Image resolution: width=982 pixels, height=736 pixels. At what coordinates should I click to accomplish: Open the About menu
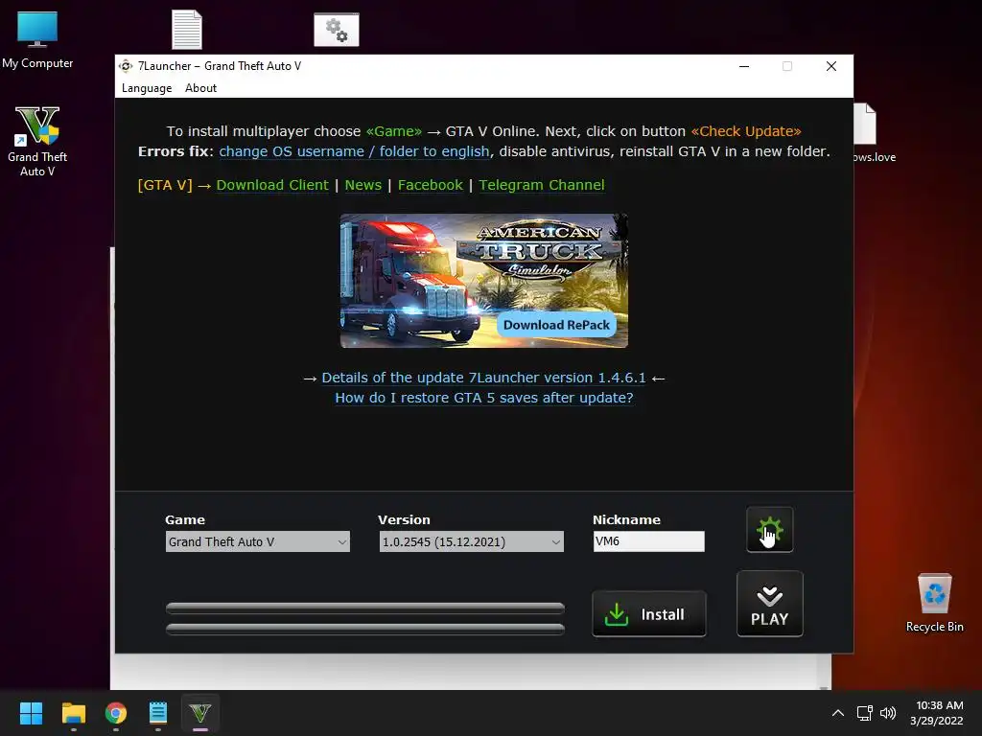[x=201, y=88]
